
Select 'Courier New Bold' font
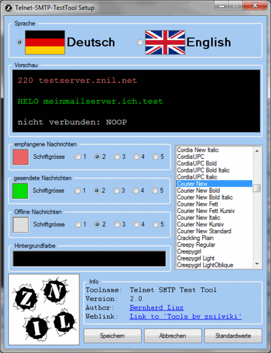(215, 191)
